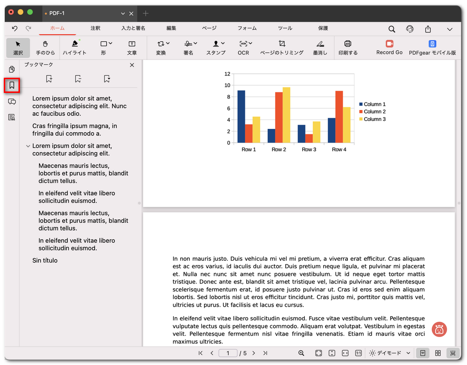Set zoom to actual size 1:1
Viewport: 467px width, 365px height.
[x=358, y=353]
